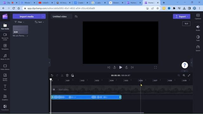Viewport: 203px width, 114px height.
Task: Click the timeline playhead marker
Action: tap(51, 79)
